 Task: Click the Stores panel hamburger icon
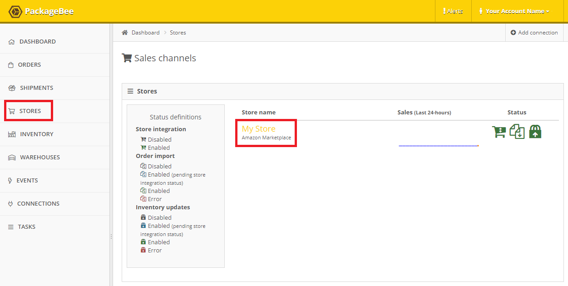[x=130, y=91]
